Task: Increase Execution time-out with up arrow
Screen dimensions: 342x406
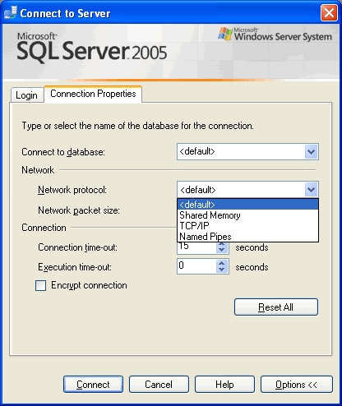Action: click(221, 263)
